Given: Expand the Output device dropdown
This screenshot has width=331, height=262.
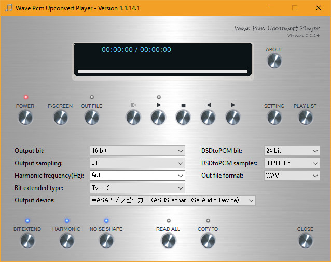Looking at the screenshot, I should (173, 200).
